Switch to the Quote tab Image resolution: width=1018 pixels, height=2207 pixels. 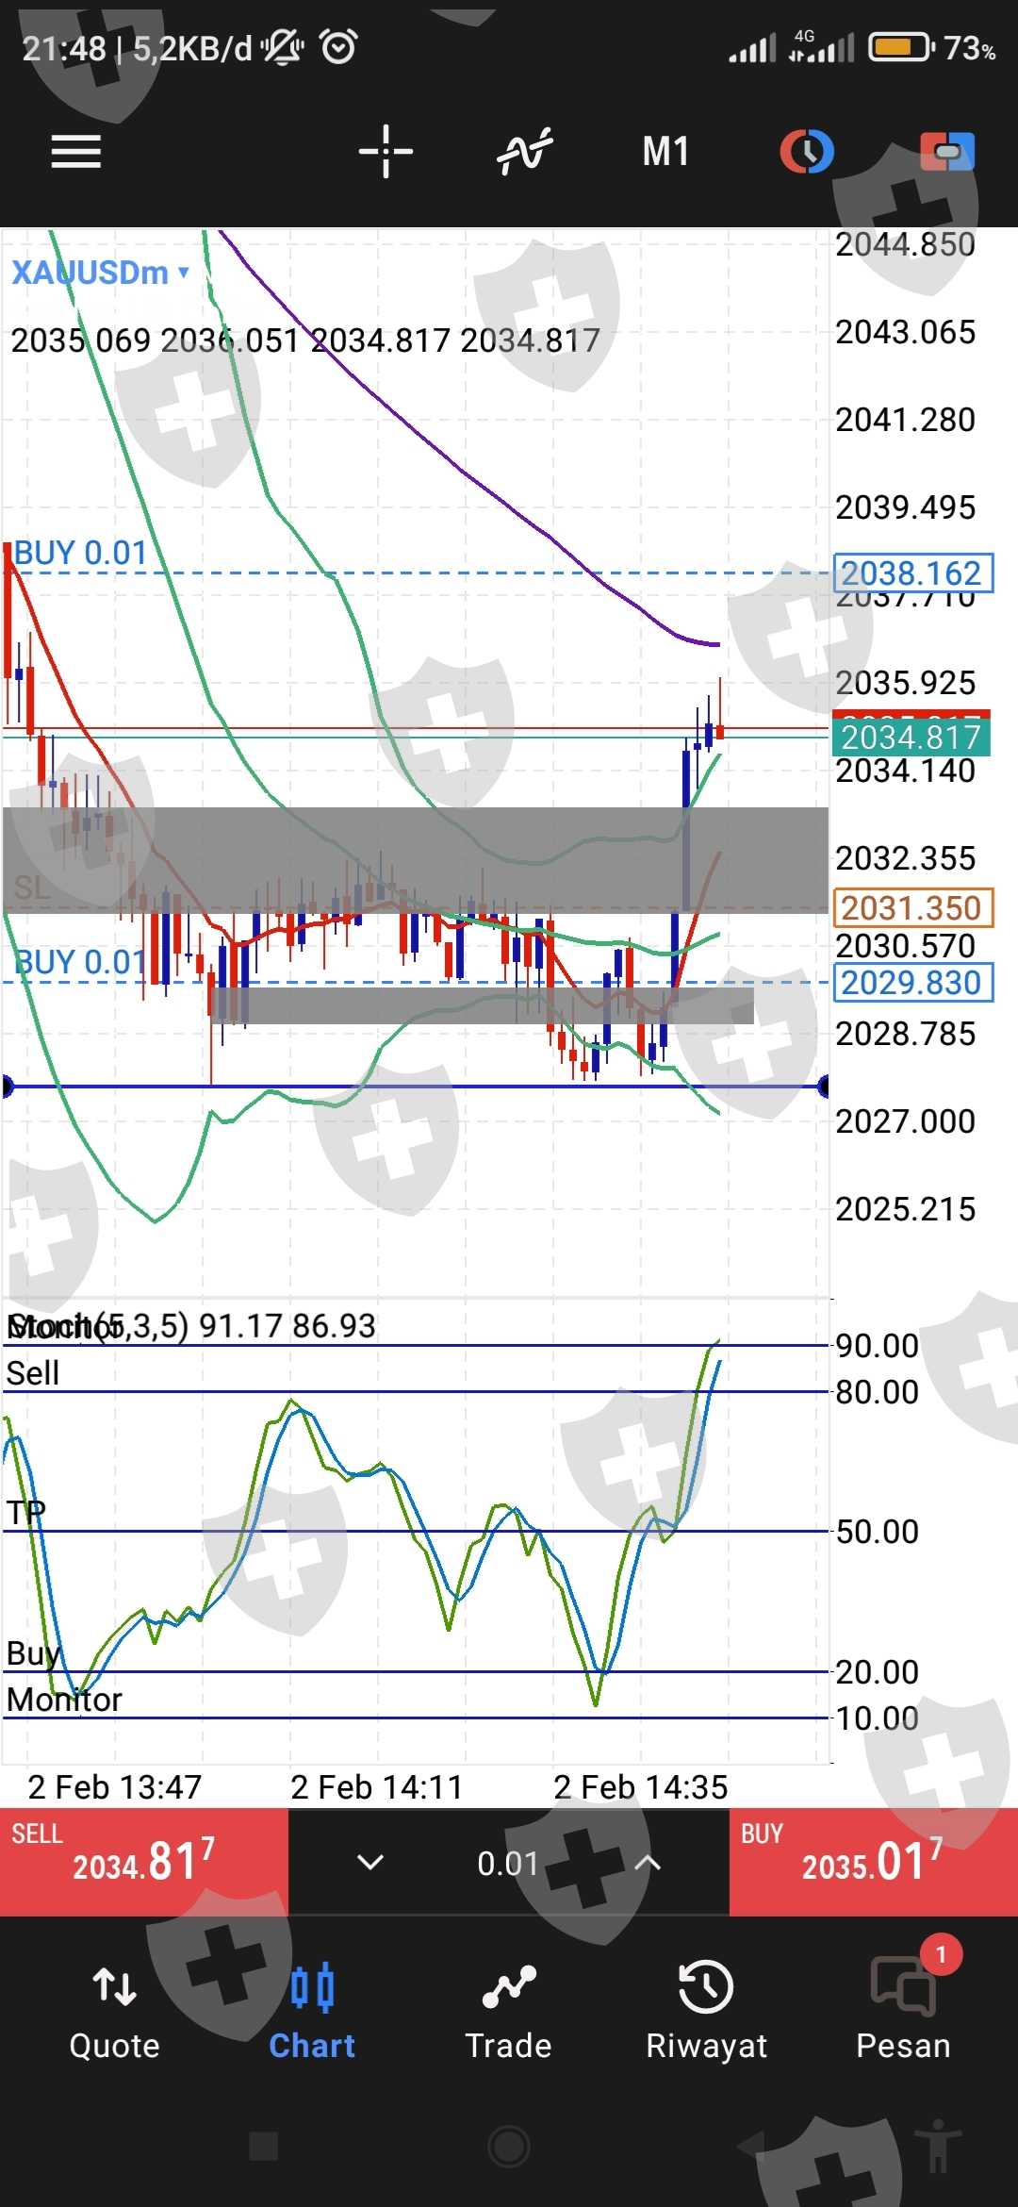coord(114,2012)
